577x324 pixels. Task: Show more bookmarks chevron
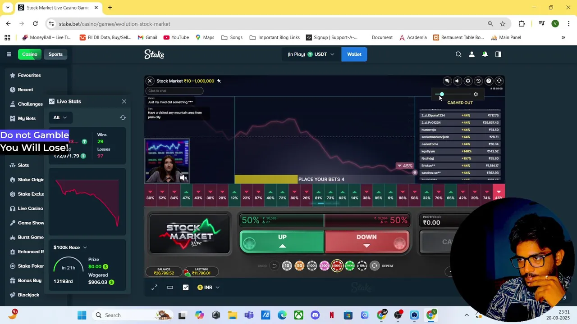pos(563,37)
